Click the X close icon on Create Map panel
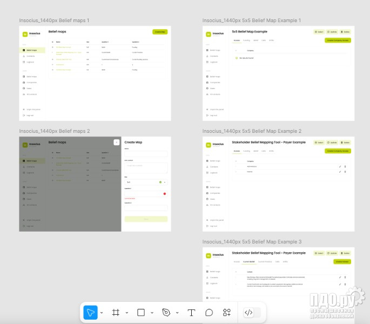370x324 pixels. coord(116,143)
